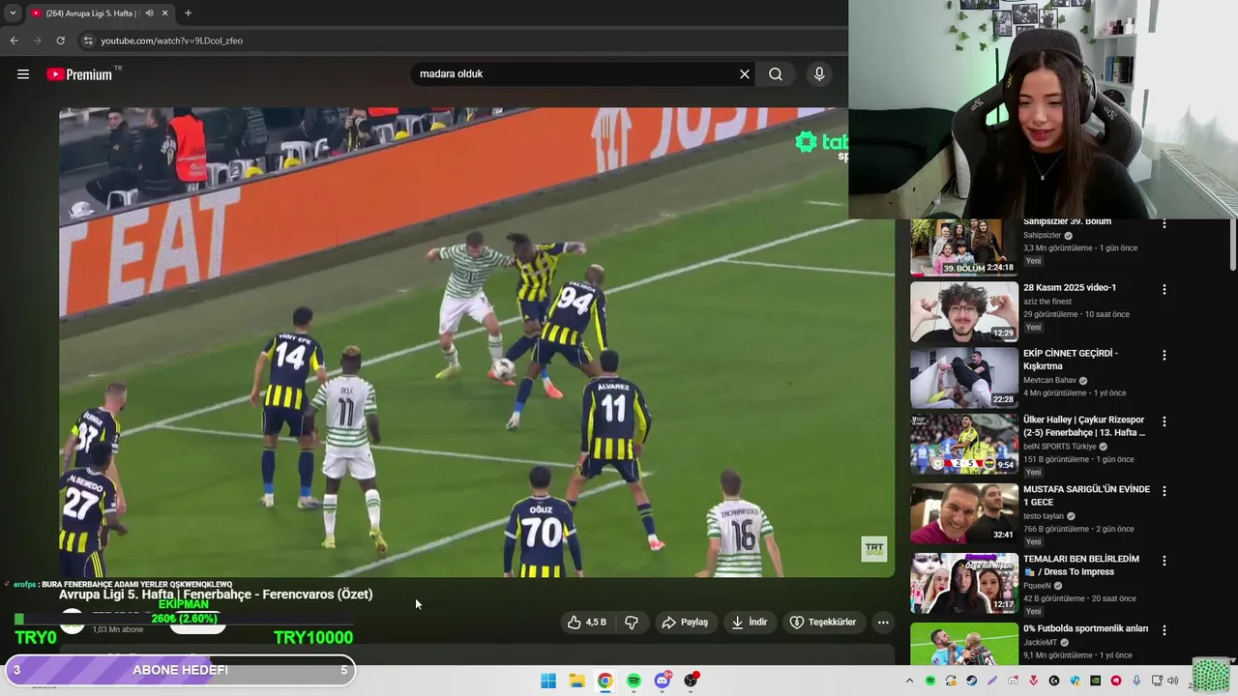
Task: Click 'JackieMT' channel name
Action: pyautogui.click(x=1041, y=642)
